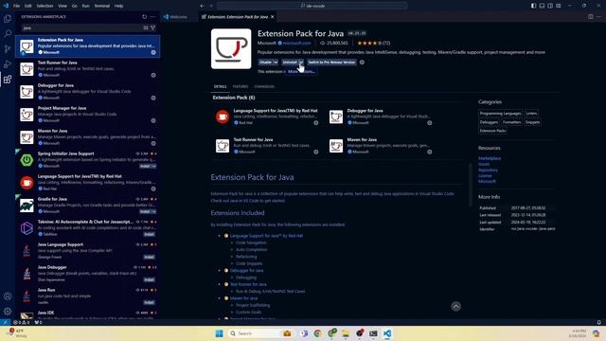606x341 pixels.
Task: Open manage gear for Project Manager for Java
Action: click(x=153, y=120)
